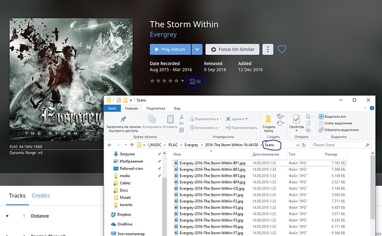Image resolution: width=382 pixels, height=236 pixels.
Task: Open Свойства properties in the ribbon
Action: (x=296, y=122)
